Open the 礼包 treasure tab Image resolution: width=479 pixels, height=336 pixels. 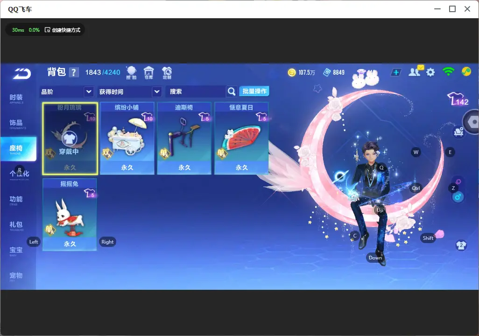(x=16, y=225)
